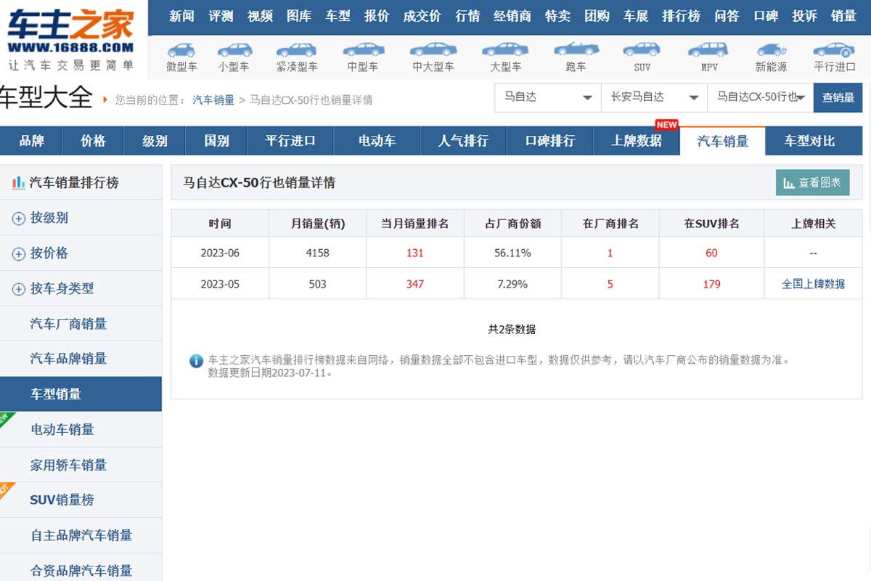This screenshot has height=581, width=871.
Task: Choose the MPV vehicle icon
Action: point(708,50)
